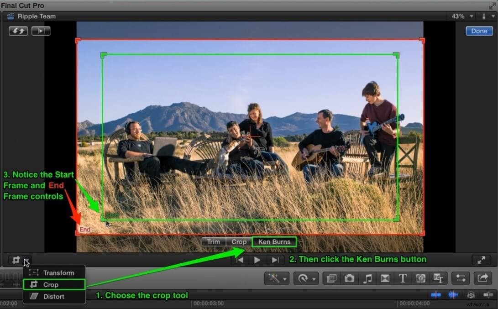Open the Photos browser camera icon

pos(349,278)
